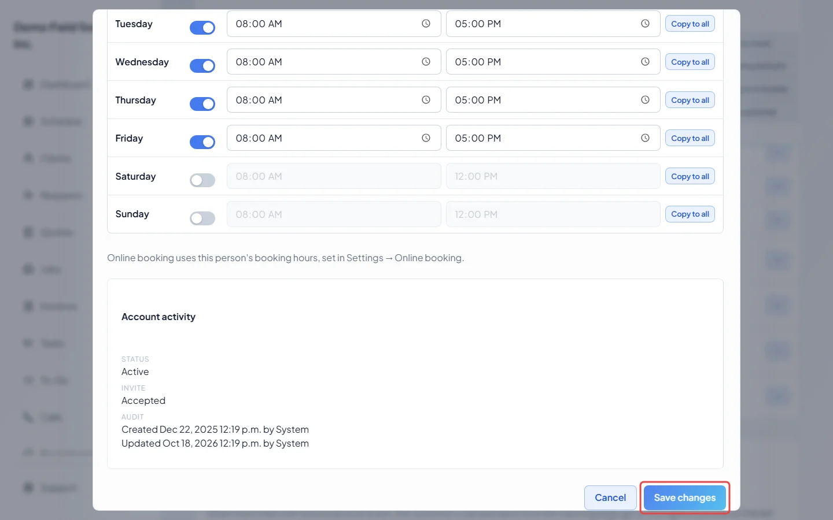Open clock picker for Wednesday end time

click(x=645, y=62)
